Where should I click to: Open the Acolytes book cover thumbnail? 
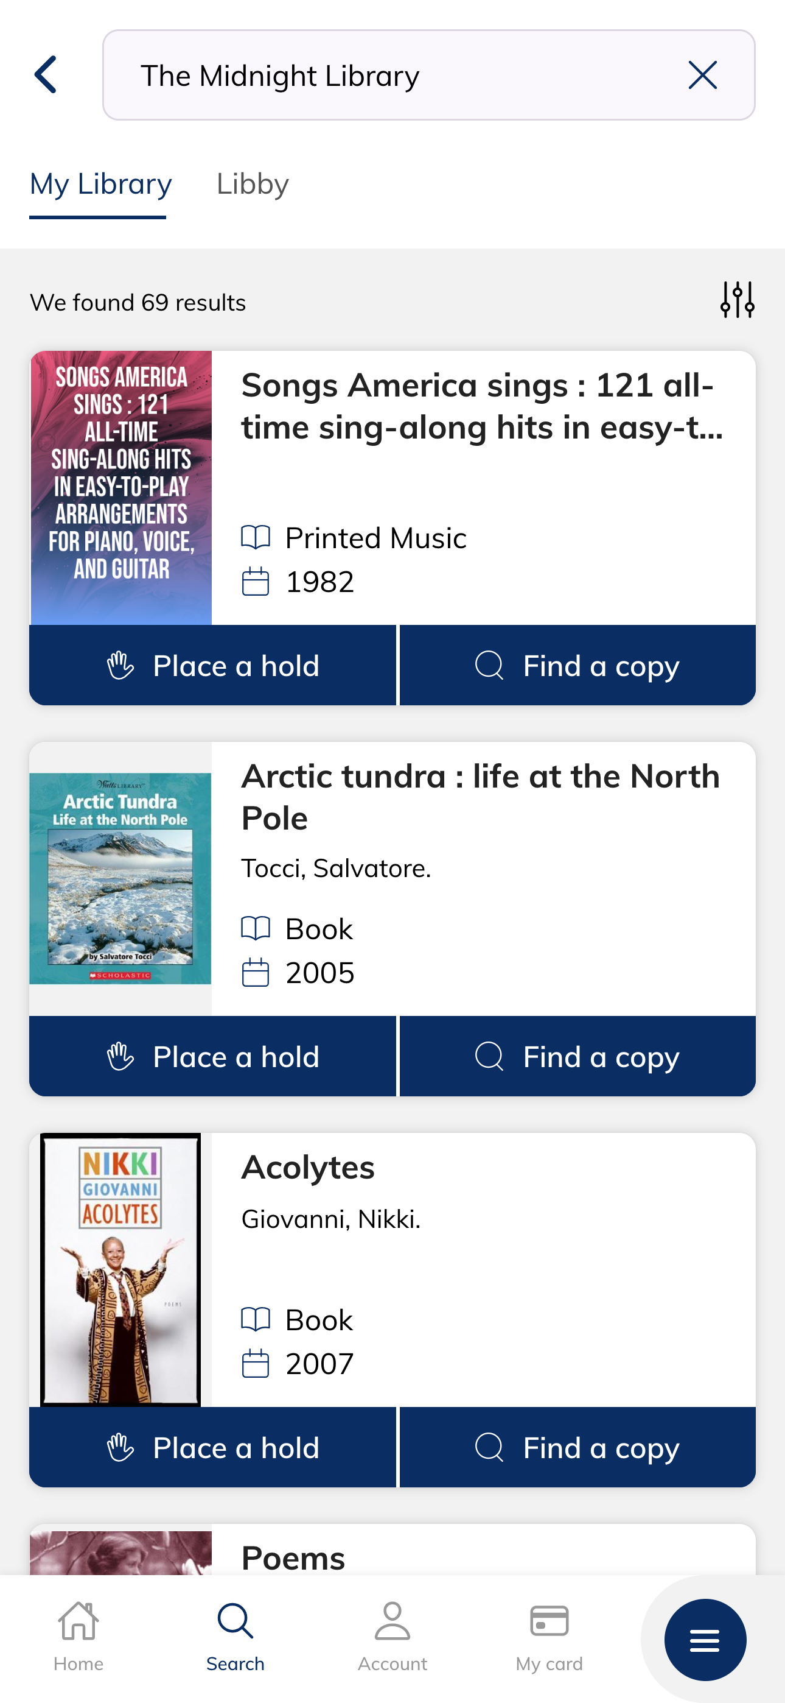coord(120,1269)
